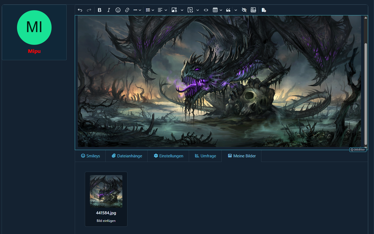Expand the code block language dropdown arrow
This screenshot has width=374, height=234.
click(x=198, y=10)
